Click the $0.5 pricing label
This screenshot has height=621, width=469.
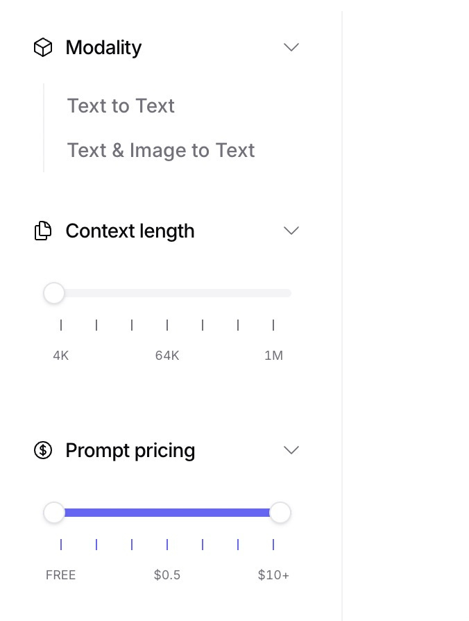pyautogui.click(x=167, y=575)
